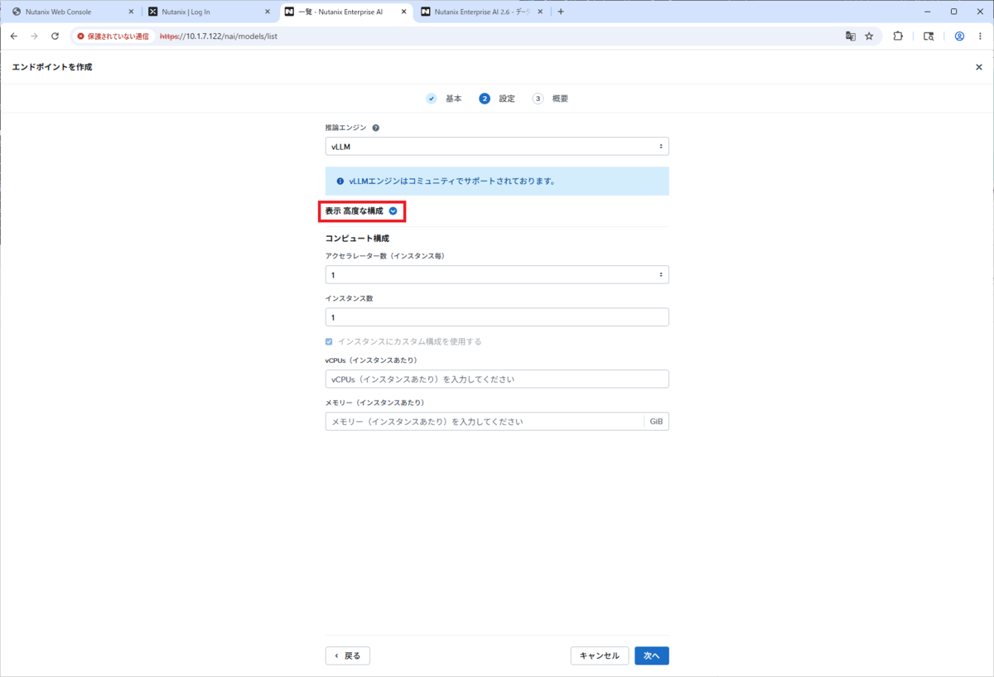Click the インスタンス数 input field
Screen dimensions: 994x677
point(497,317)
